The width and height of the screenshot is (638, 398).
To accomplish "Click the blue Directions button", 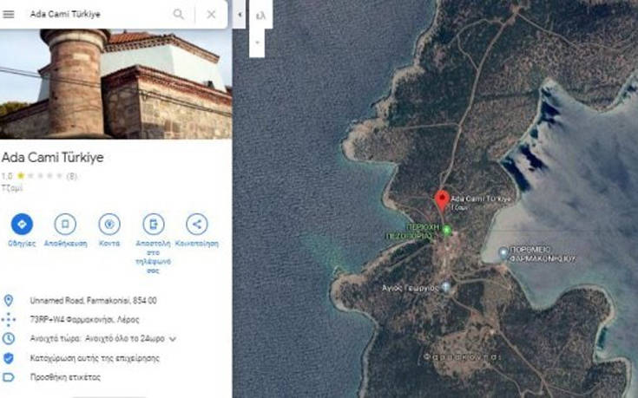I will click(22, 224).
